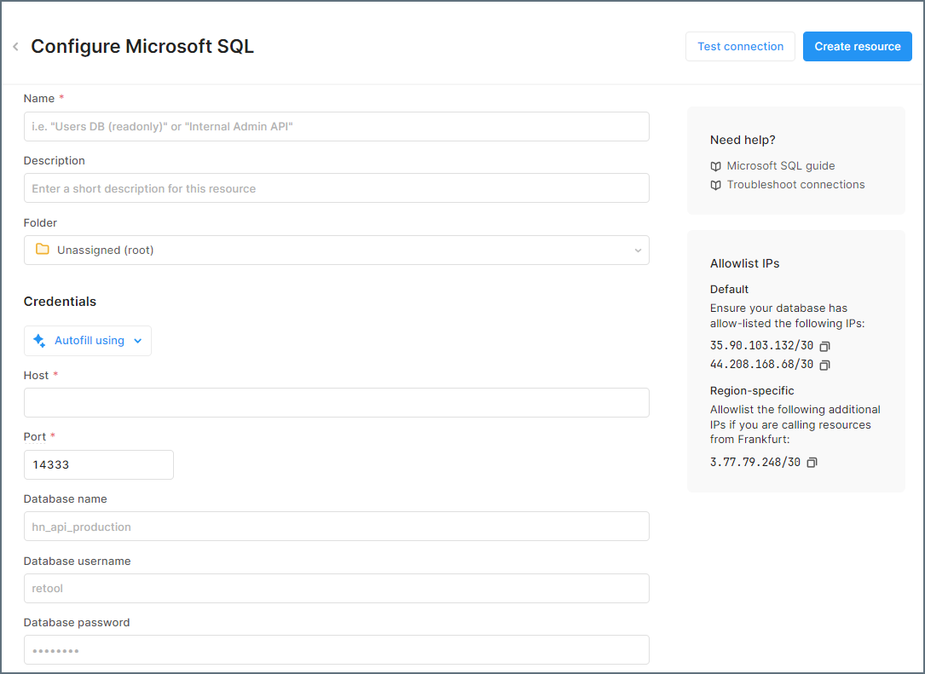Open the Microsoft SQL guide
Screen dimensions: 925x674
point(780,165)
